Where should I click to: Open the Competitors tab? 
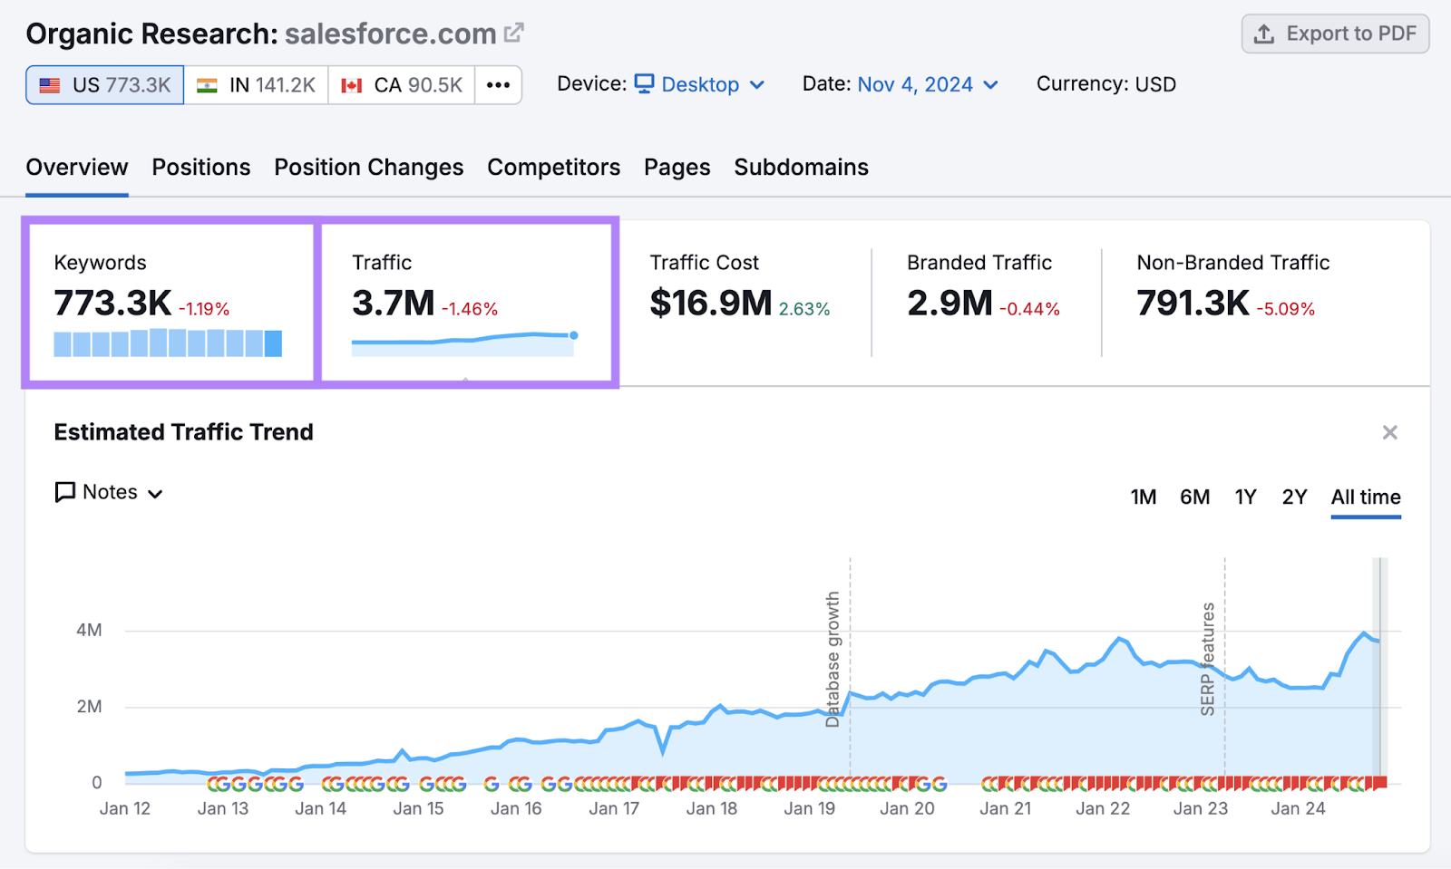point(553,167)
